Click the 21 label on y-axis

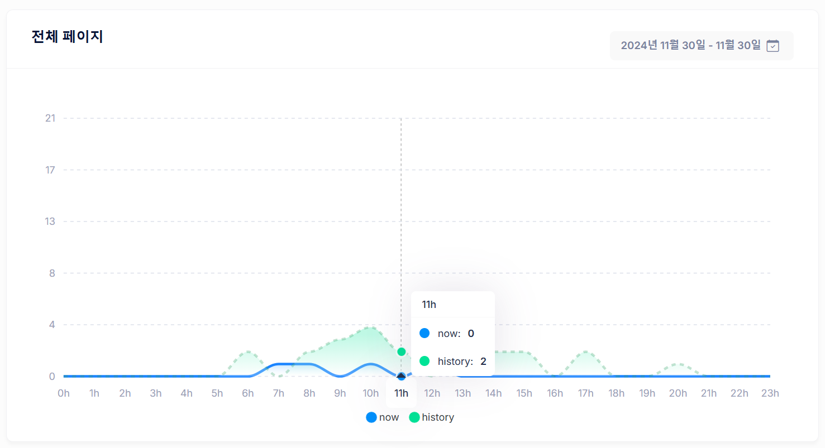50,118
